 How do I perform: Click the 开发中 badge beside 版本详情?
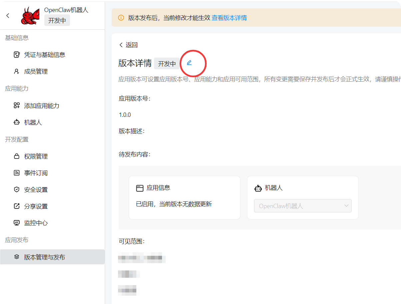click(x=167, y=64)
